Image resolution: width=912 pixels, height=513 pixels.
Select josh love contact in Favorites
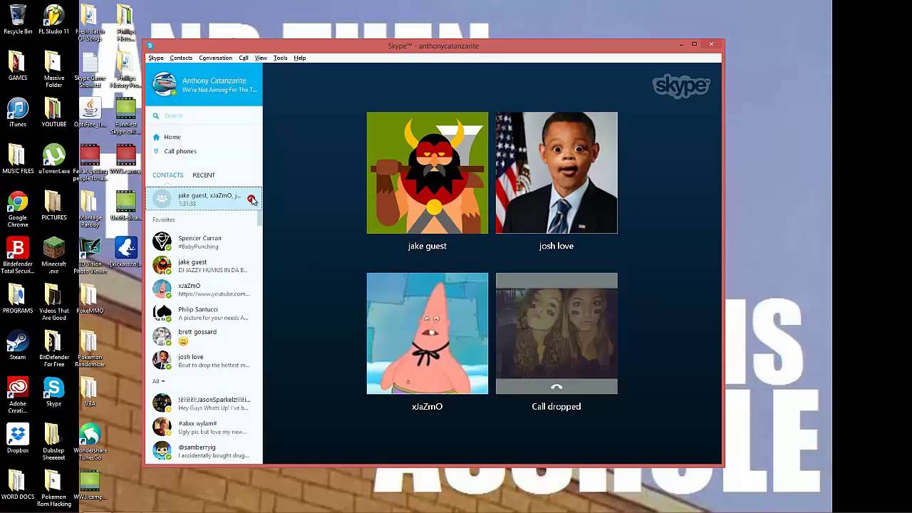pyautogui.click(x=204, y=361)
